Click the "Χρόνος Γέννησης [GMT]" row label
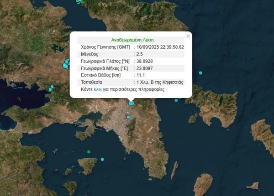The image size is (274, 196). coord(105,47)
